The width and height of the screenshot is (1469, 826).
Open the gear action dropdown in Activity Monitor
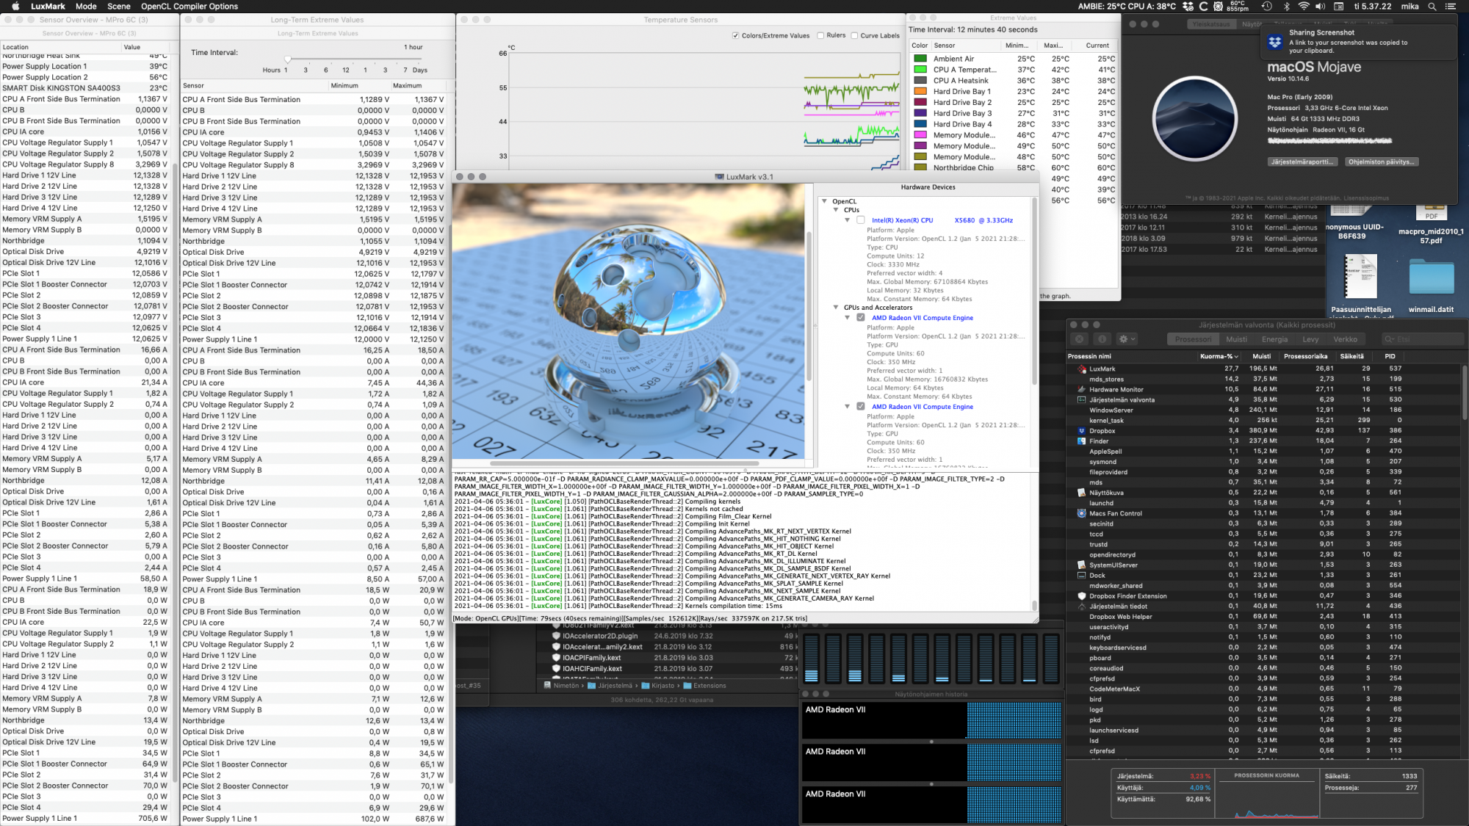[x=1127, y=339]
